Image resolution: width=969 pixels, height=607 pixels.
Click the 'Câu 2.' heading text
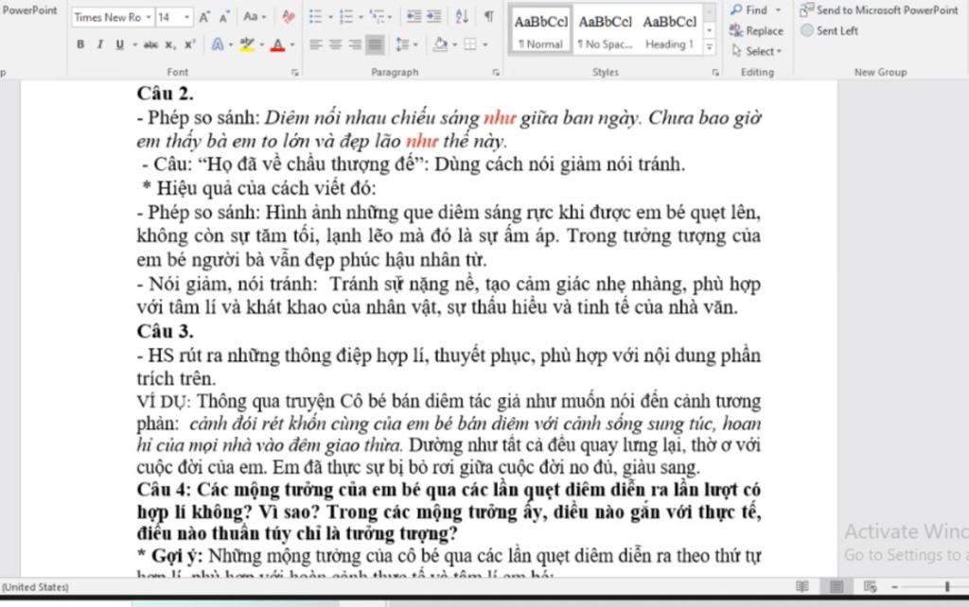coord(165,94)
